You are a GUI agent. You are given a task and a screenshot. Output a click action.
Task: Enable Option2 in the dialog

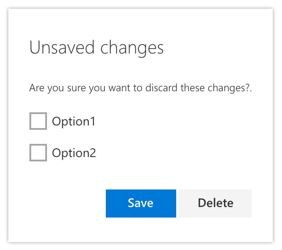[38, 153]
